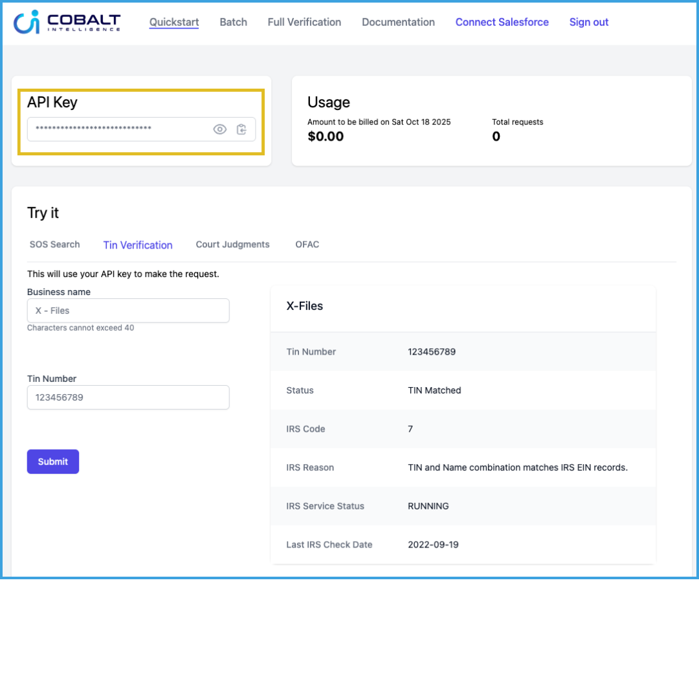Viewport: 699px width, 699px height.
Task: Switch to the OFAC tab
Action: (307, 244)
